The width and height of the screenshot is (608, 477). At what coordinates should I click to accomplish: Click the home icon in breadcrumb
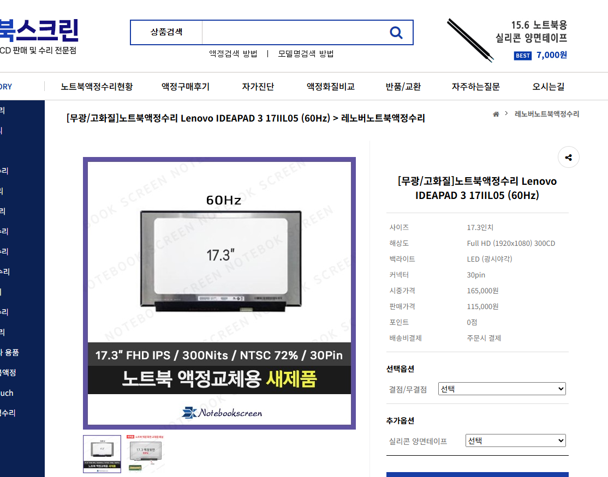496,114
